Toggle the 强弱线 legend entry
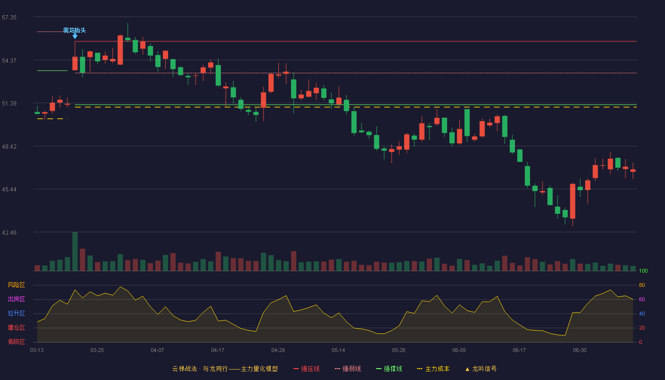665x380 pixels. 348,369
